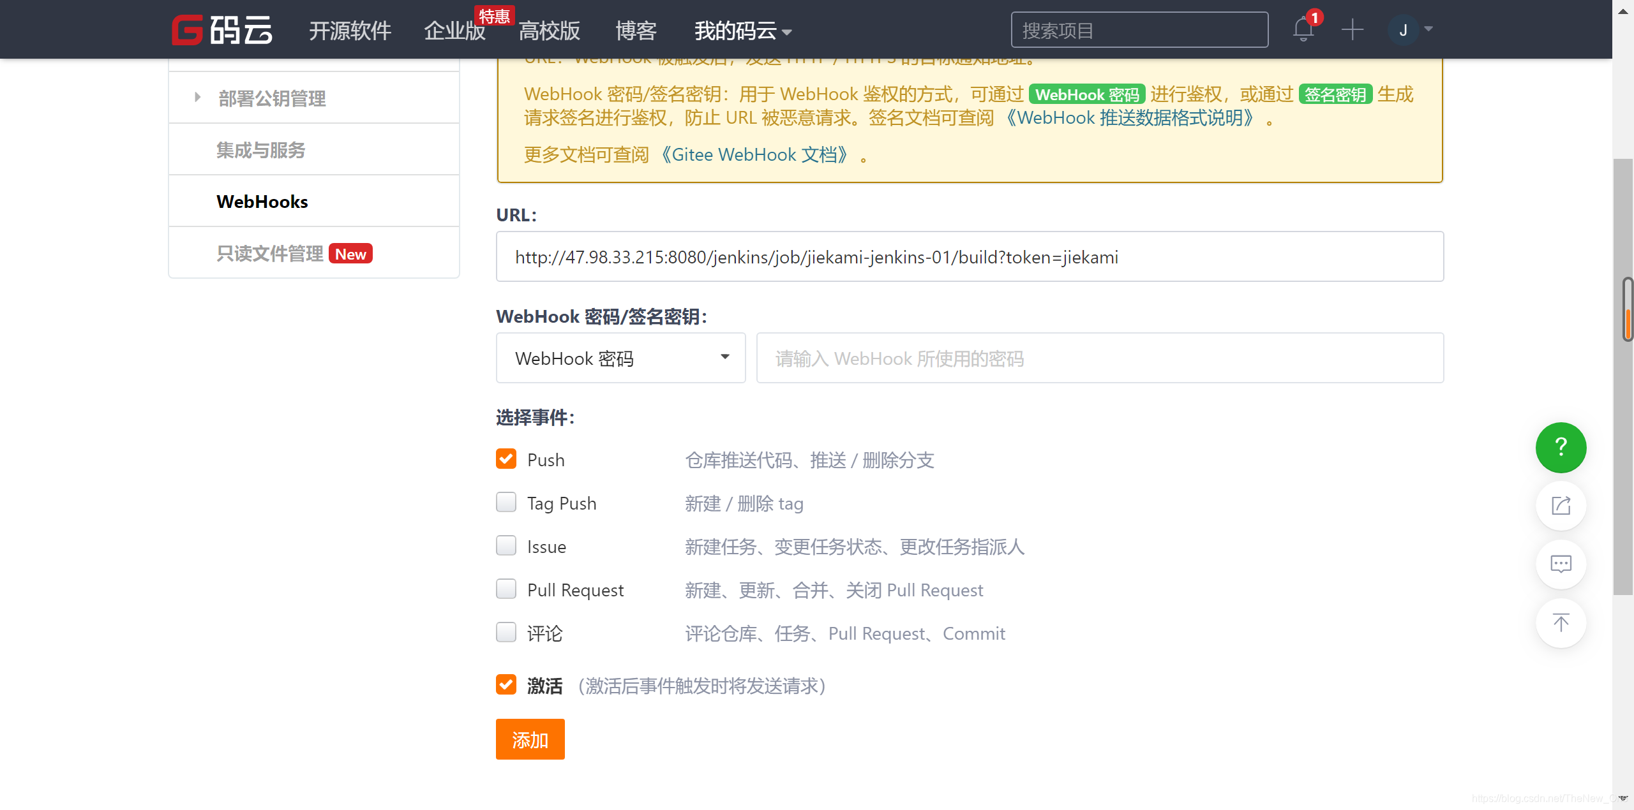Click the orange 添加 button

click(530, 739)
